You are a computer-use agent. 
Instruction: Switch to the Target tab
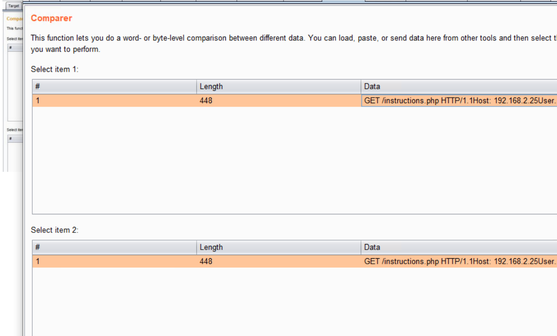14,6
